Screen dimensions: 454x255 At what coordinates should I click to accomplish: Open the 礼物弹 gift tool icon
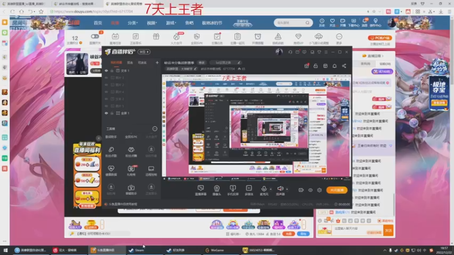[131, 168]
